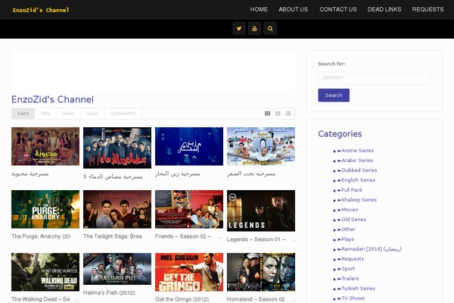This screenshot has height=303, width=454.
Task: Click the EnzoZid's Channel yellow logo
Action: [x=41, y=10]
